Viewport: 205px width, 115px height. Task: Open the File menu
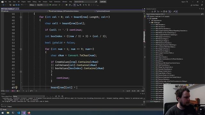click(x=6, y=2)
